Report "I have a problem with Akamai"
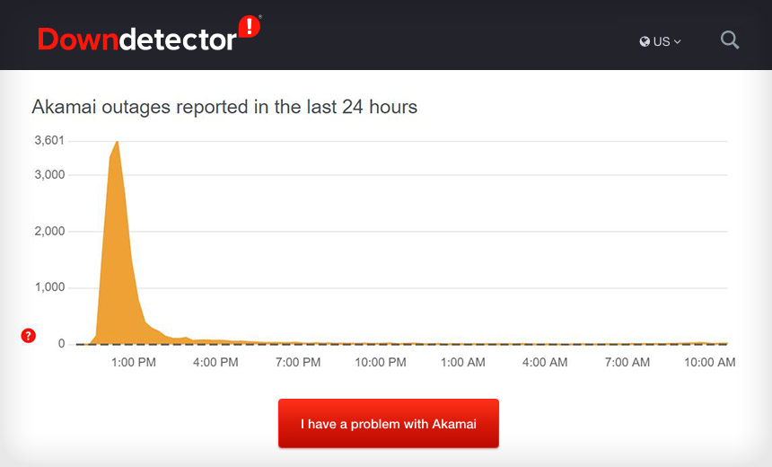 [389, 424]
